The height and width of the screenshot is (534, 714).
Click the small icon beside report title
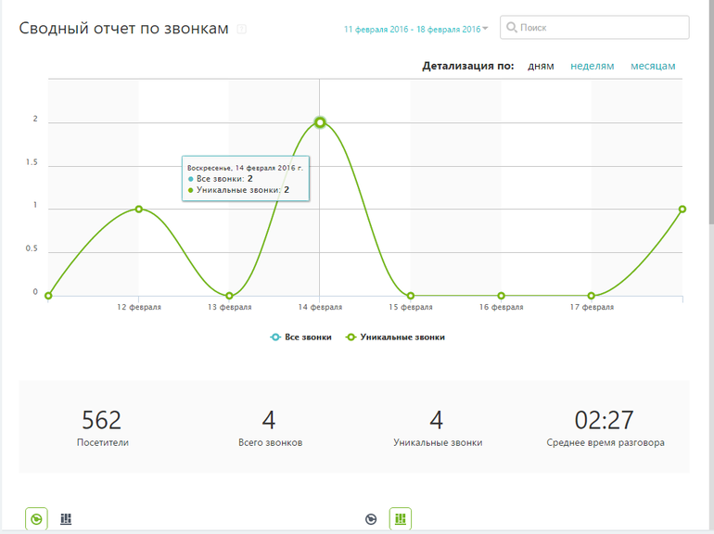click(x=241, y=30)
